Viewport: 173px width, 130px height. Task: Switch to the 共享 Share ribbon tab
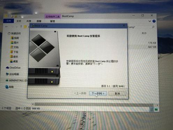29,21
